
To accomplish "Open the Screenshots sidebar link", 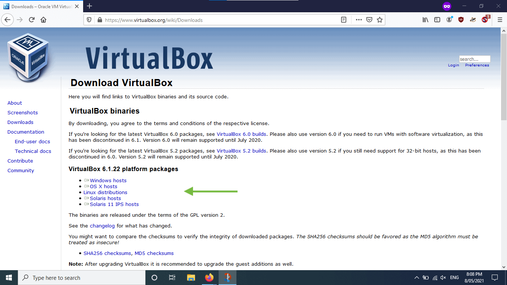I will point(23,112).
